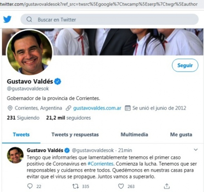Click the location pin icon
Screen dimensions: 204x192
click(x=10, y=108)
